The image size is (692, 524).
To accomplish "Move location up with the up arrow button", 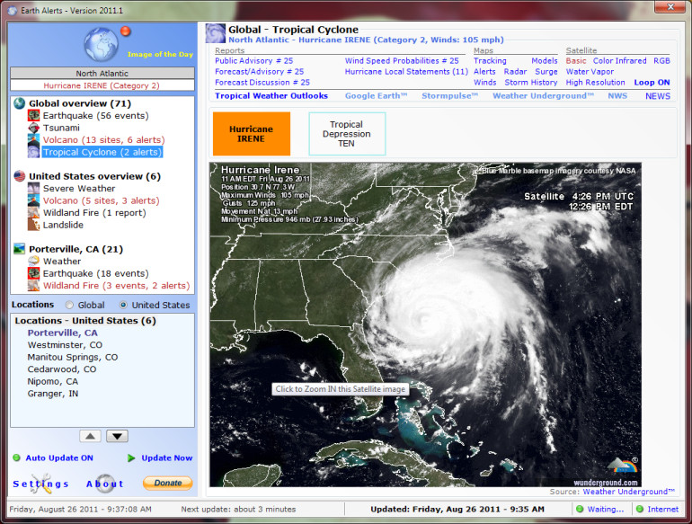I will pyautogui.click(x=90, y=436).
